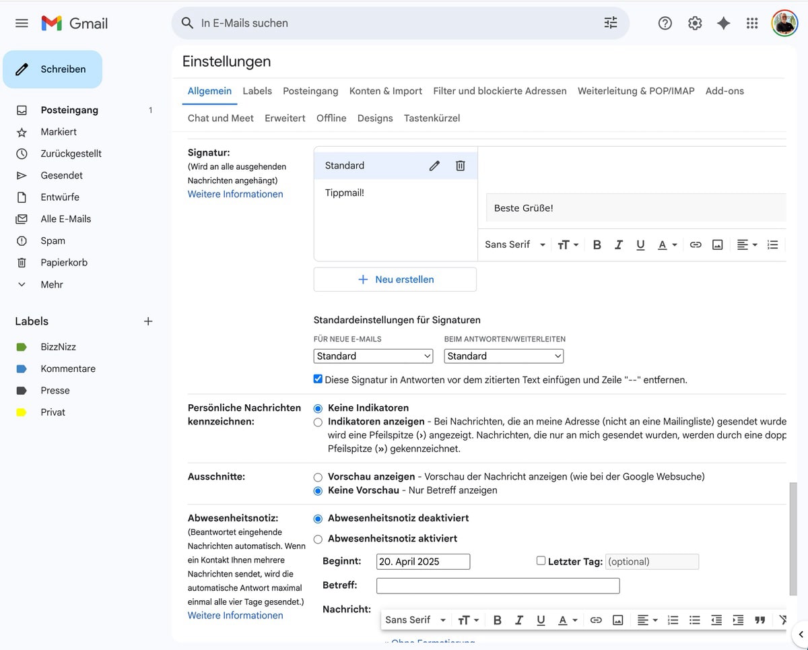Screen dimensions: 808x650
Task: Click the pencil icon to edit Standard signature
Action: pyautogui.click(x=434, y=166)
